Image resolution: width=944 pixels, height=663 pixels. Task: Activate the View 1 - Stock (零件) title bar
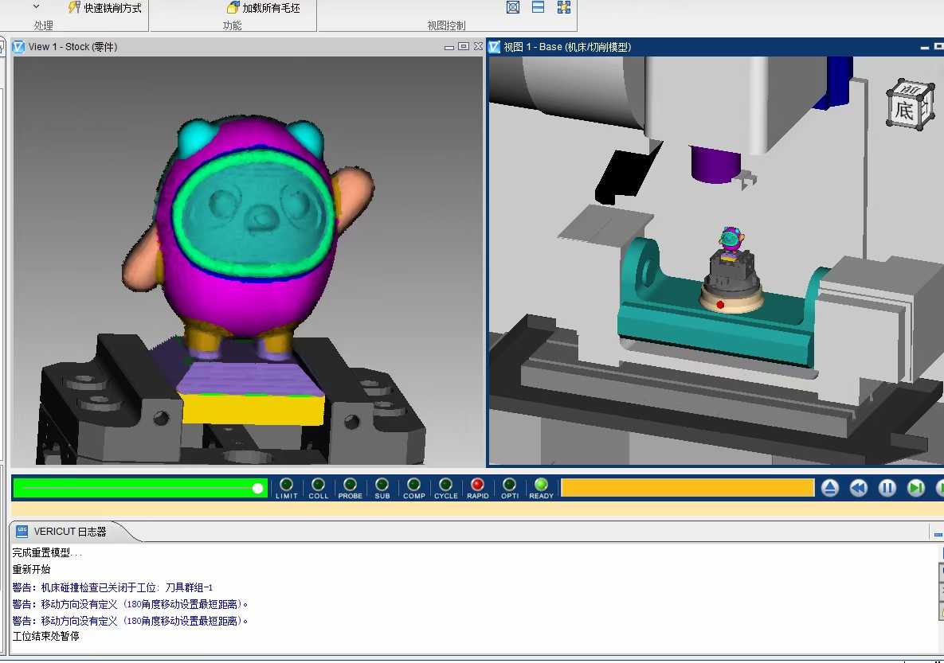coord(247,46)
